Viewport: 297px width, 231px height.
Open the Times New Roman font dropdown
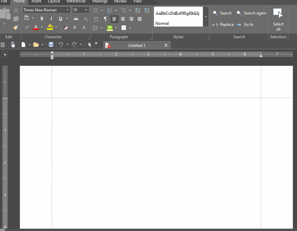pos(68,10)
